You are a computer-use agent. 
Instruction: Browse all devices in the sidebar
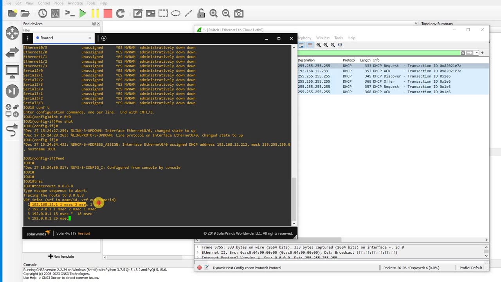pyautogui.click(x=12, y=110)
